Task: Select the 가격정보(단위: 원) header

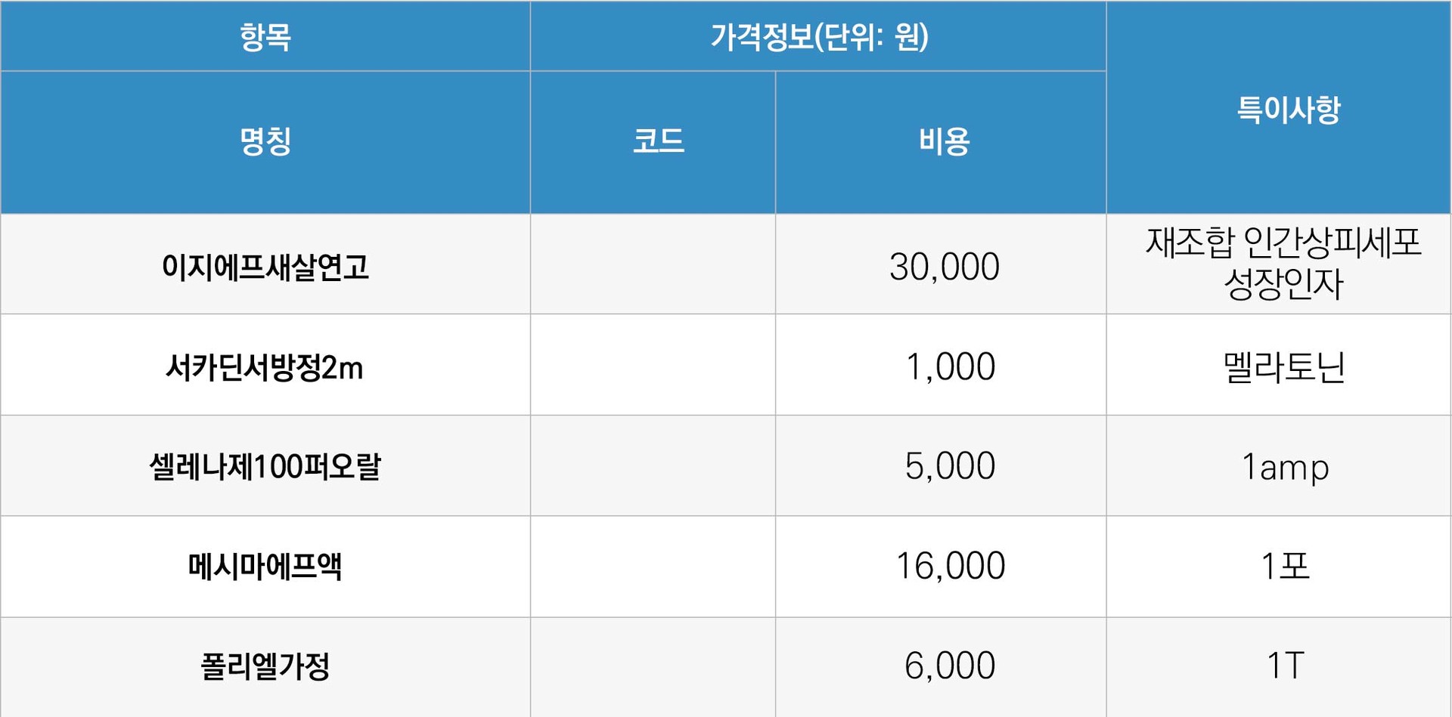Action: pos(818,36)
